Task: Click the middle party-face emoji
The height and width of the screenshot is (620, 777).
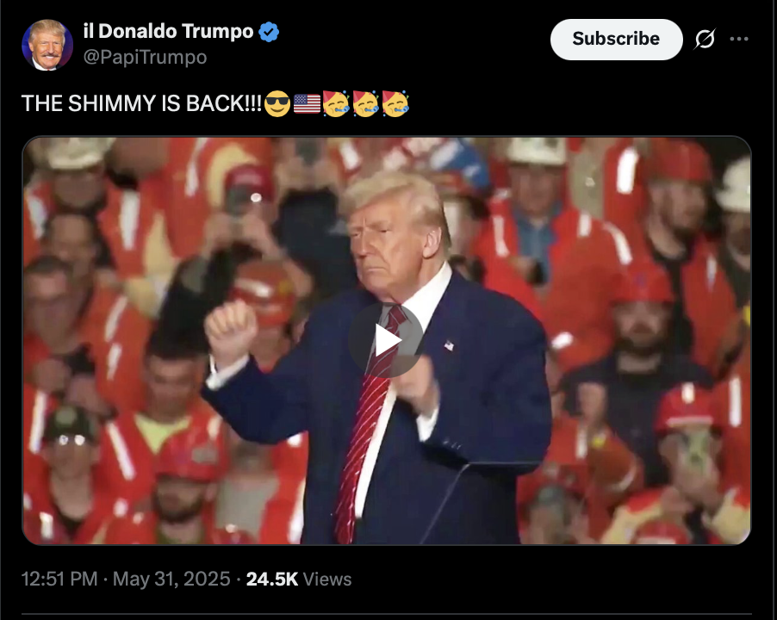Action: [366, 103]
